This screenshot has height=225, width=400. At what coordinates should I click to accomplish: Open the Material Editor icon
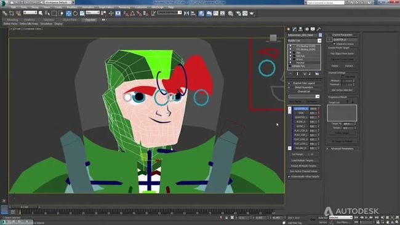click(x=231, y=14)
